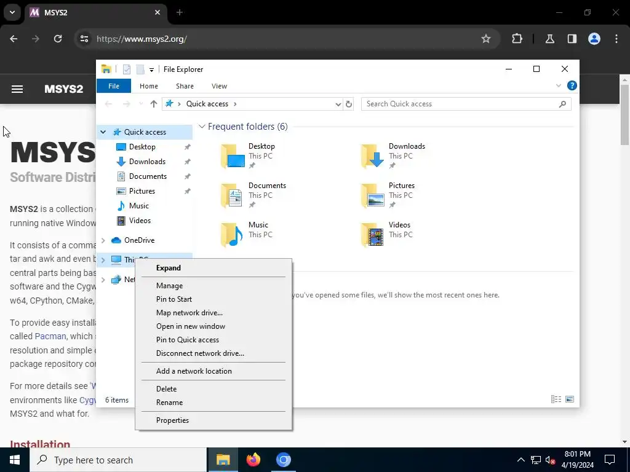Screen dimensions: 630x472
Task: Open Chrome extensions puzzle icon
Action: tap(517, 39)
